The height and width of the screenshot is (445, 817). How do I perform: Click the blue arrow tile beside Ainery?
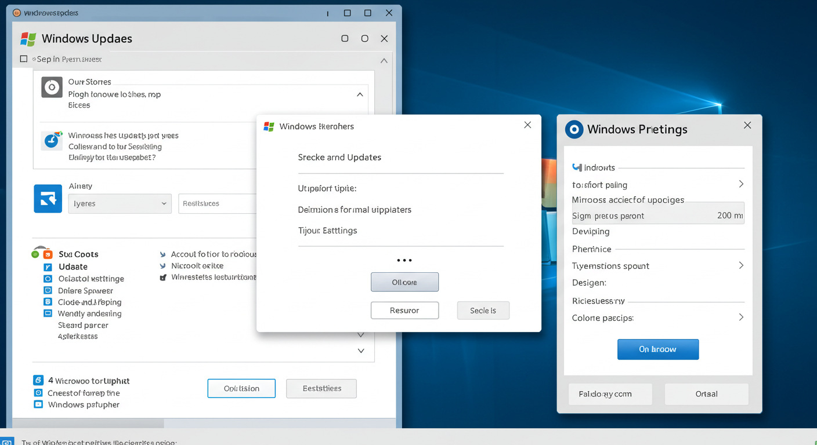tap(48, 199)
